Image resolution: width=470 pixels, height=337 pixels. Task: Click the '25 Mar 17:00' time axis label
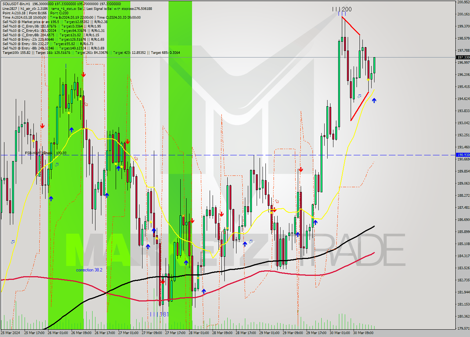[x=35, y=333]
